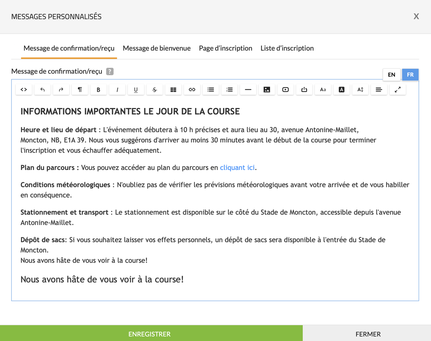Image resolution: width=431 pixels, height=341 pixels.
Task: Open the text alignment options
Action: (x=379, y=90)
